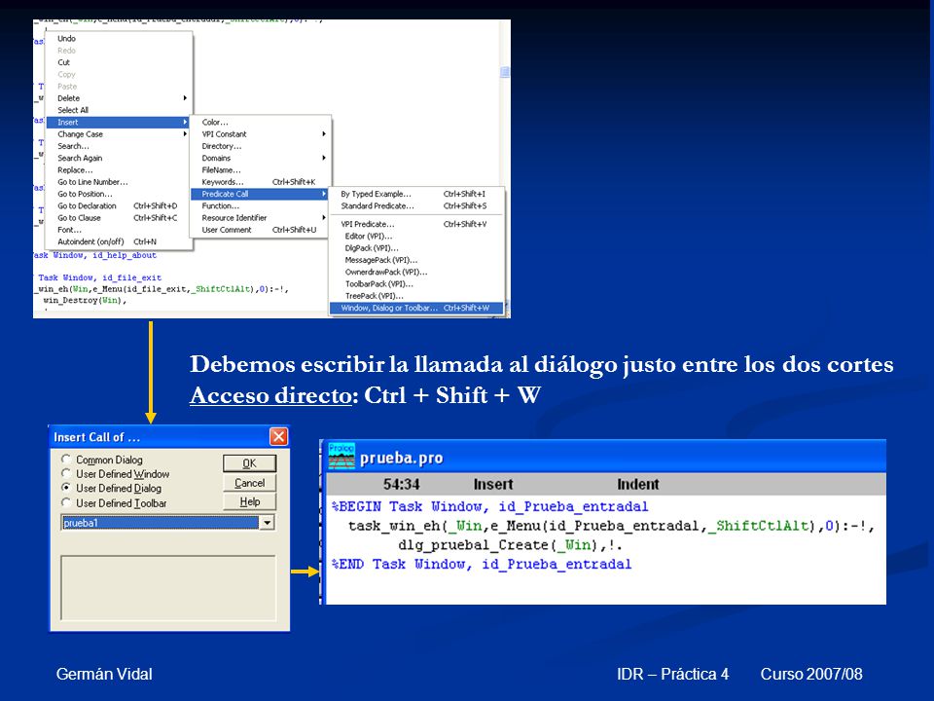Screen dimensions: 934x701
Task: Choose Standard Predicate... entry
Action: (417, 205)
